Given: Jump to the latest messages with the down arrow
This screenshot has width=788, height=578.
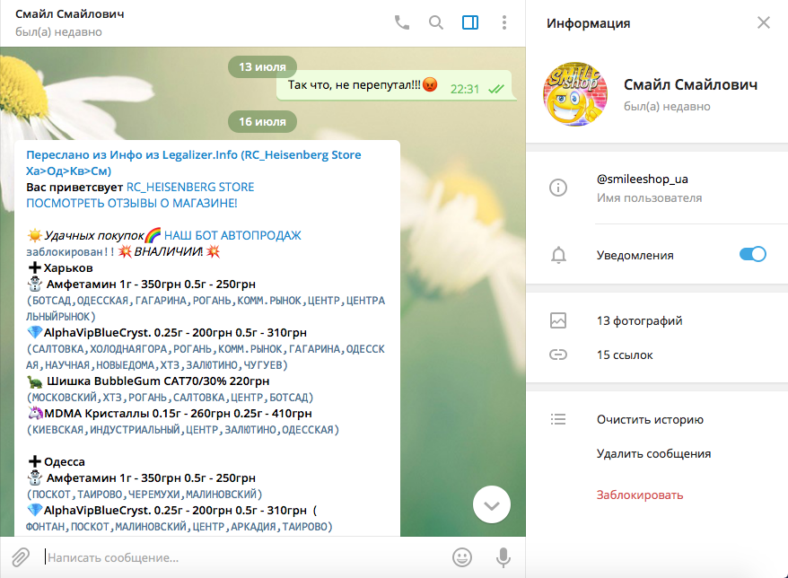Looking at the screenshot, I should point(492,504).
